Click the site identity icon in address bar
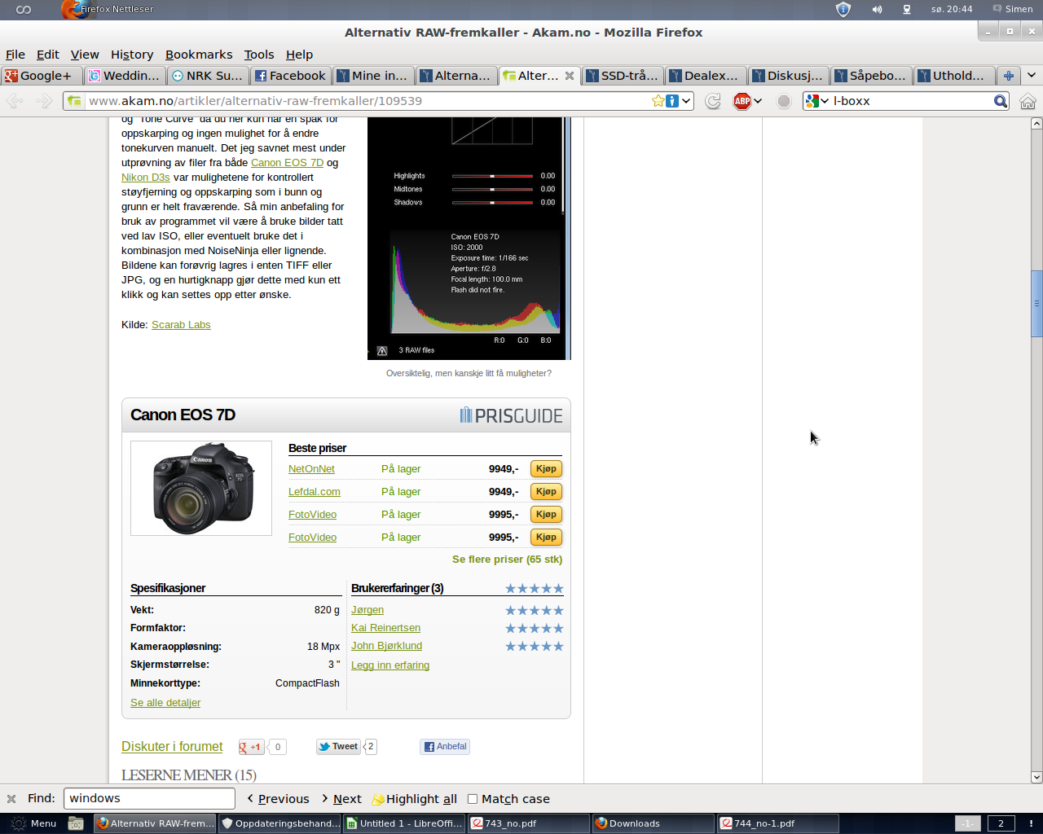The width and height of the screenshot is (1043, 834). [74, 101]
